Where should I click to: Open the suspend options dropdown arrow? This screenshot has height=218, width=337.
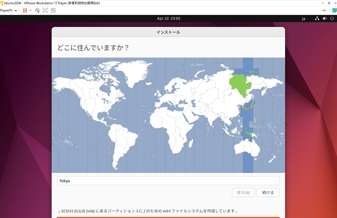coord(30,10)
